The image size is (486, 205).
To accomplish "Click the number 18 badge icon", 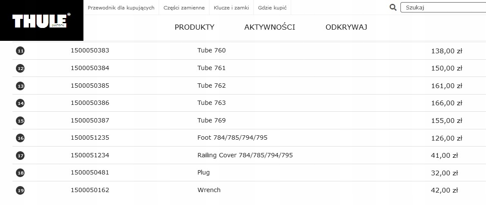I will tap(20, 173).
